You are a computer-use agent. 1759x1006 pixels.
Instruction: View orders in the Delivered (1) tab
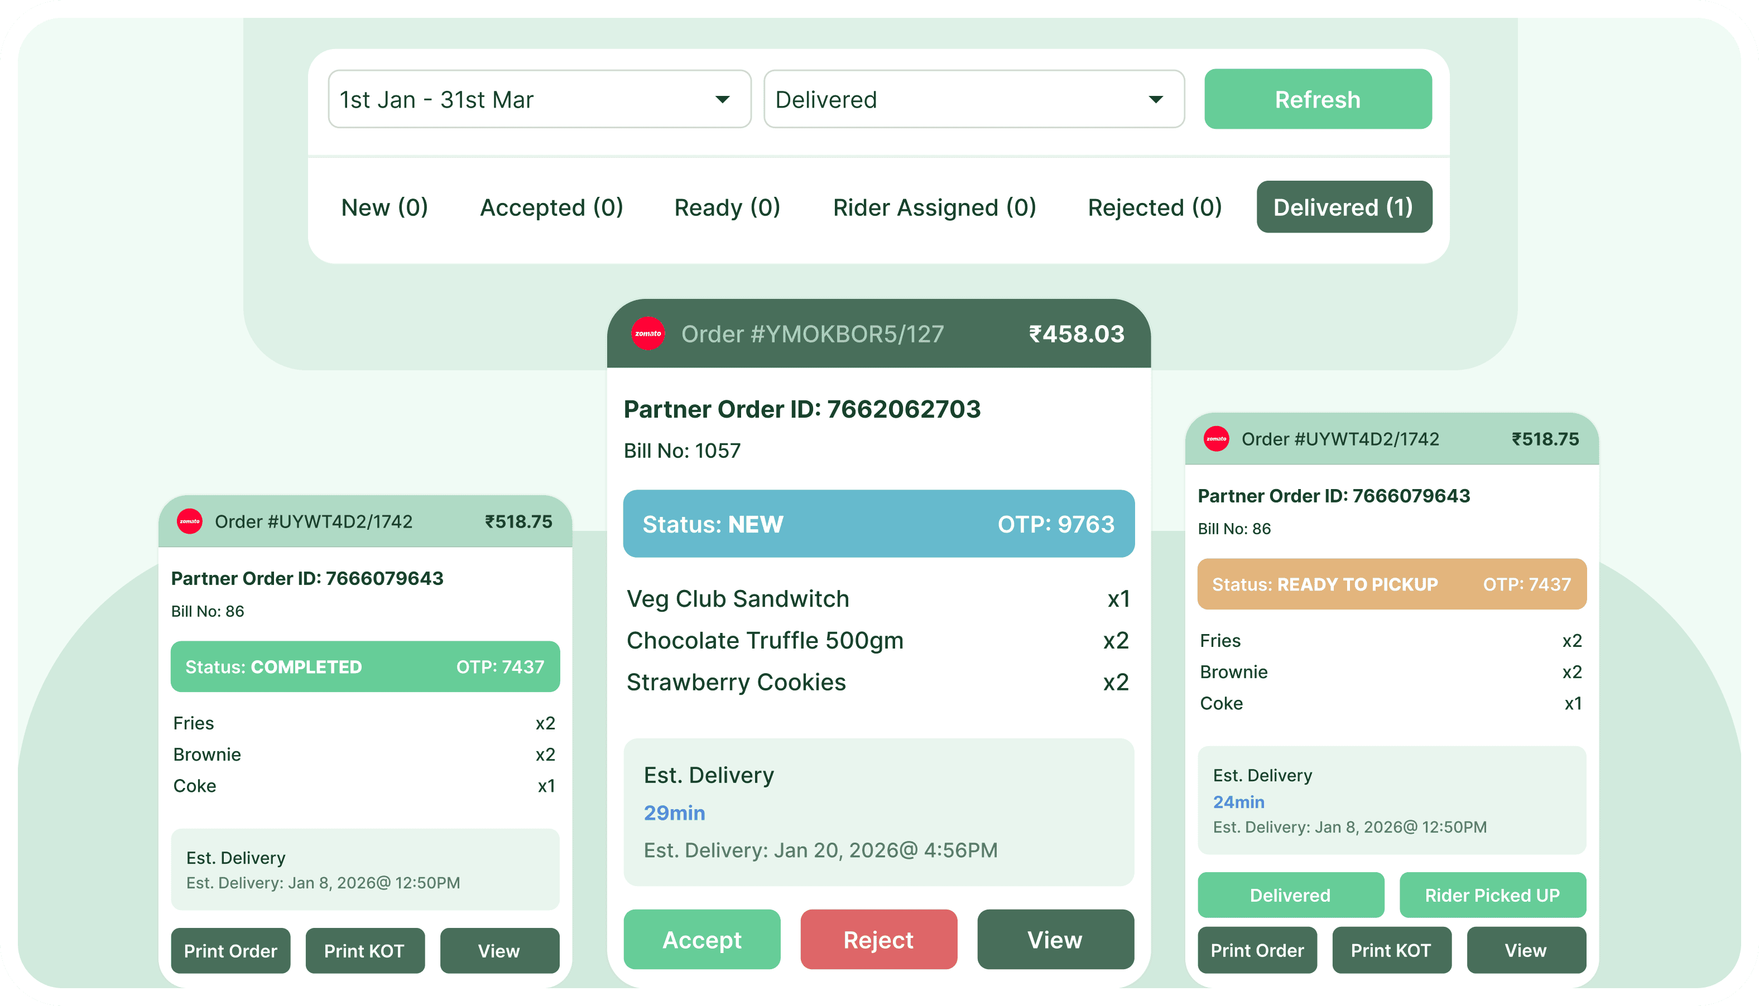coord(1343,206)
